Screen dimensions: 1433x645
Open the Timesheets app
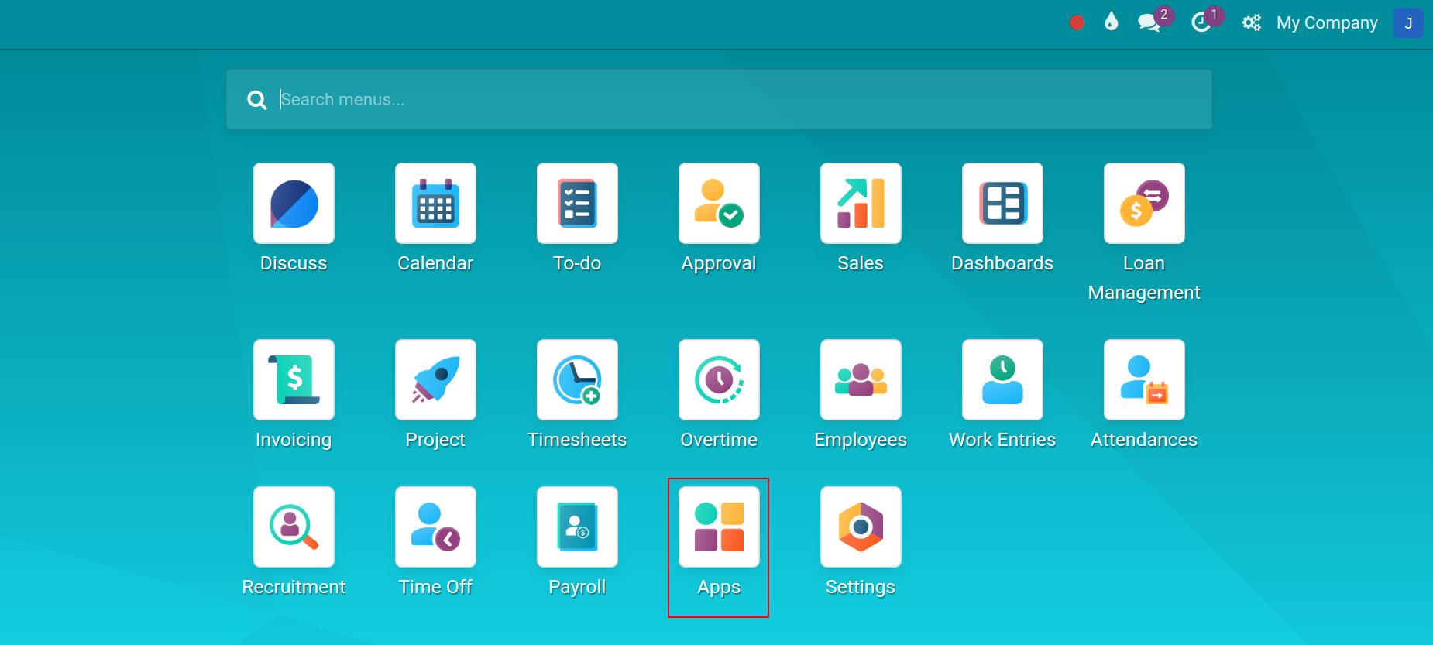coord(577,380)
